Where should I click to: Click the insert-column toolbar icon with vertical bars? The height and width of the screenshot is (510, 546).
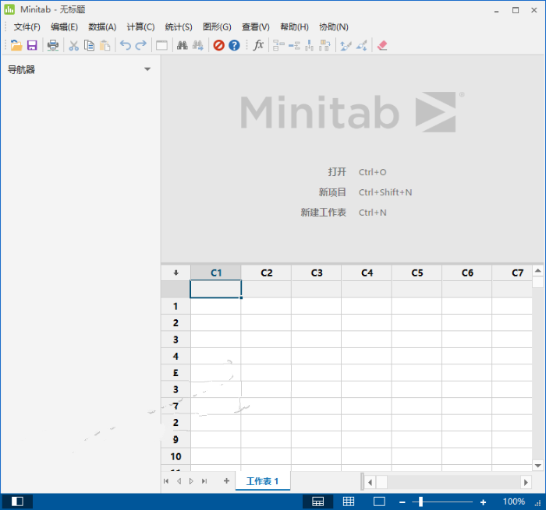[x=309, y=45]
